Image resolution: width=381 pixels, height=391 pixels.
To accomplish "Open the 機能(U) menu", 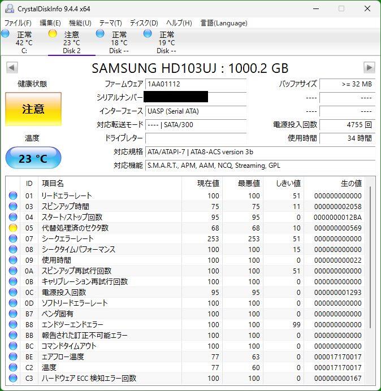I will (x=80, y=23).
